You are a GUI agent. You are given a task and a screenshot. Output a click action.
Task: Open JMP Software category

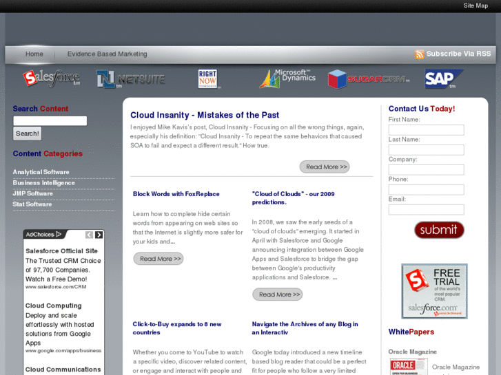coord(32,193)
